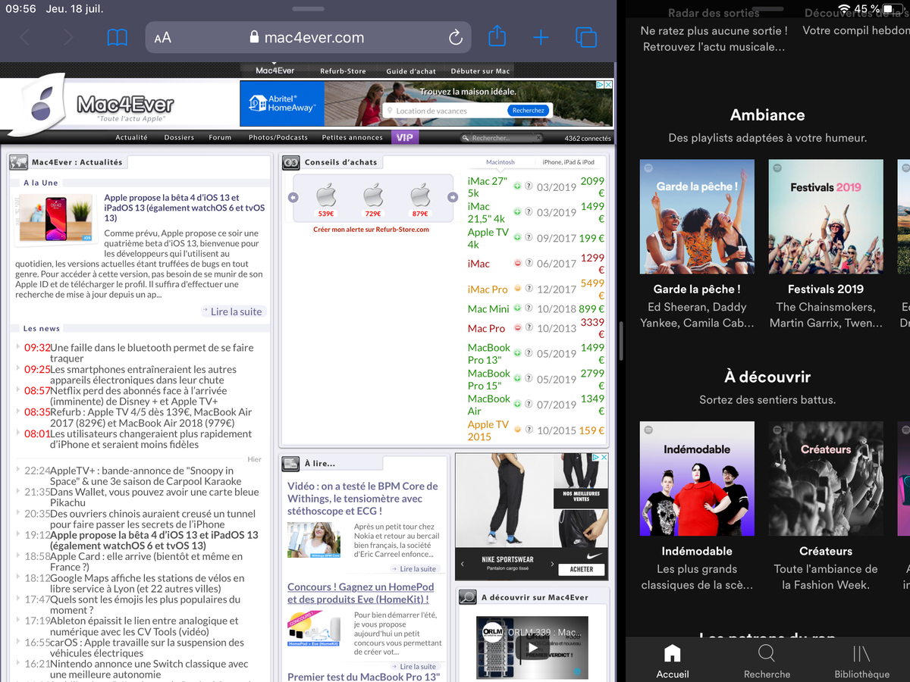This screenshot has width=910, height=682.
Task: Tap the mac4ever.com address bar
Action: pyautogui.click(x=308, y=37)
